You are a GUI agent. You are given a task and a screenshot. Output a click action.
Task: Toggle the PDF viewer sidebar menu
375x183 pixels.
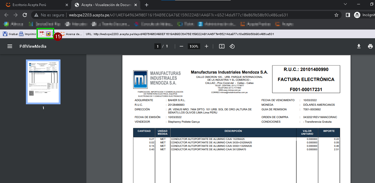[x=10, y=46]
